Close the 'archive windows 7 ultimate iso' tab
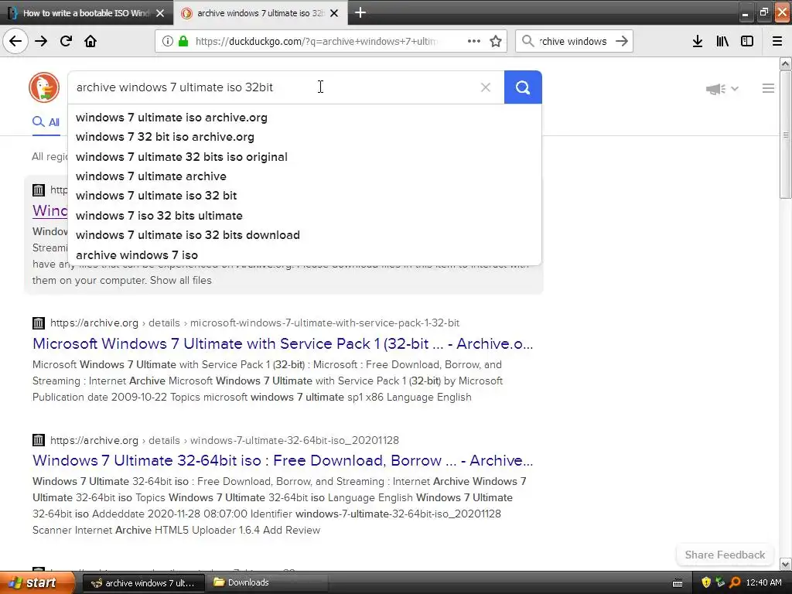 (x=334, y=13)
